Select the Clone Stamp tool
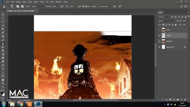The height and width of the screenshot is (107, 190). click(3, 44)
